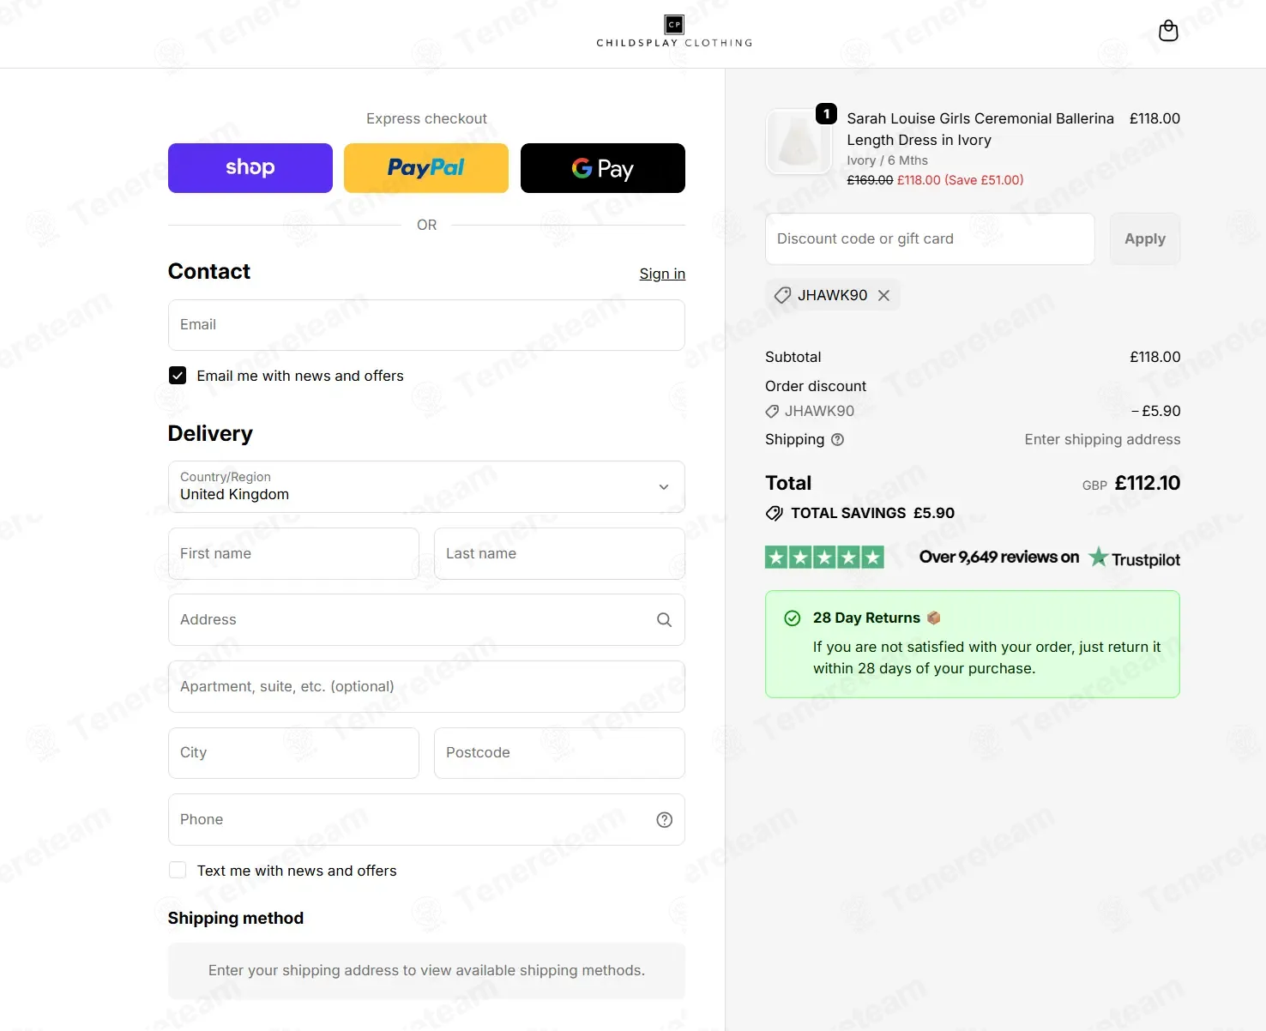Click the discount tag icon beside JHAWK90
1266x1031 pixels.
point(782,295)
